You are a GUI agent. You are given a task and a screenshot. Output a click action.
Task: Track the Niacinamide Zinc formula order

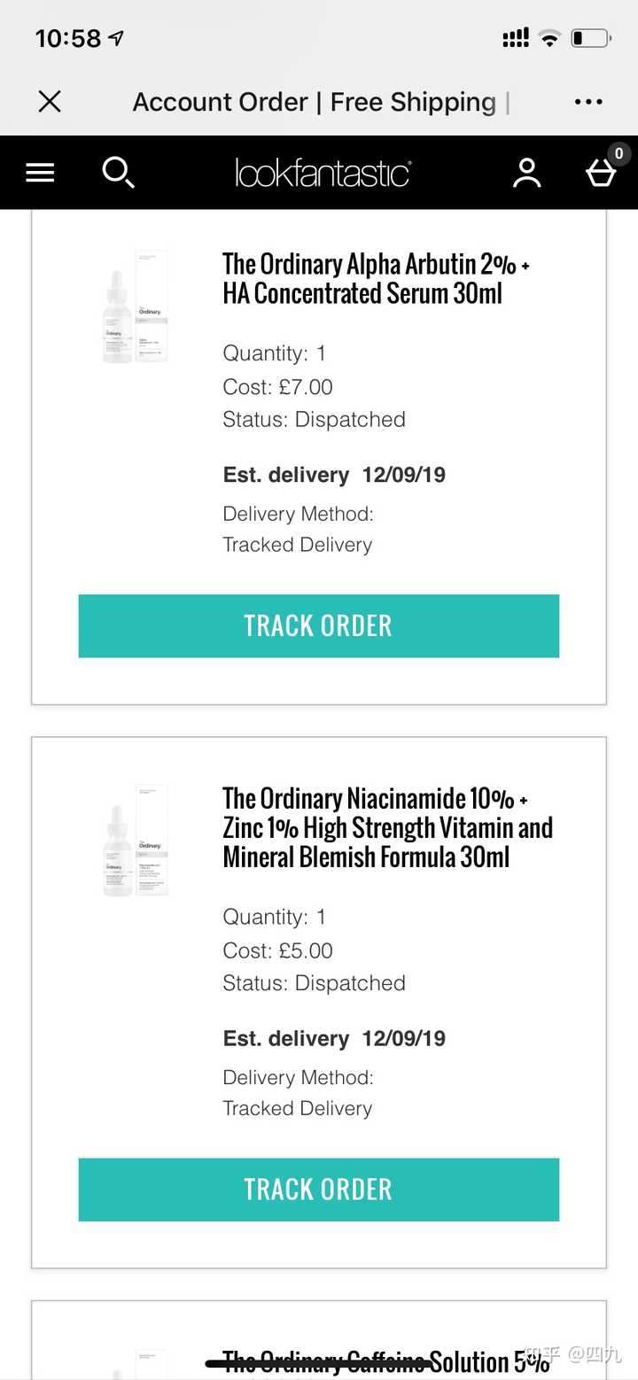(318, 1190)
